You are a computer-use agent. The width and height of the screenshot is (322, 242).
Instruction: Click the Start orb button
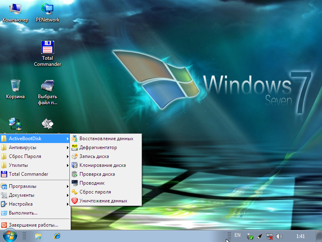point(10,236)
